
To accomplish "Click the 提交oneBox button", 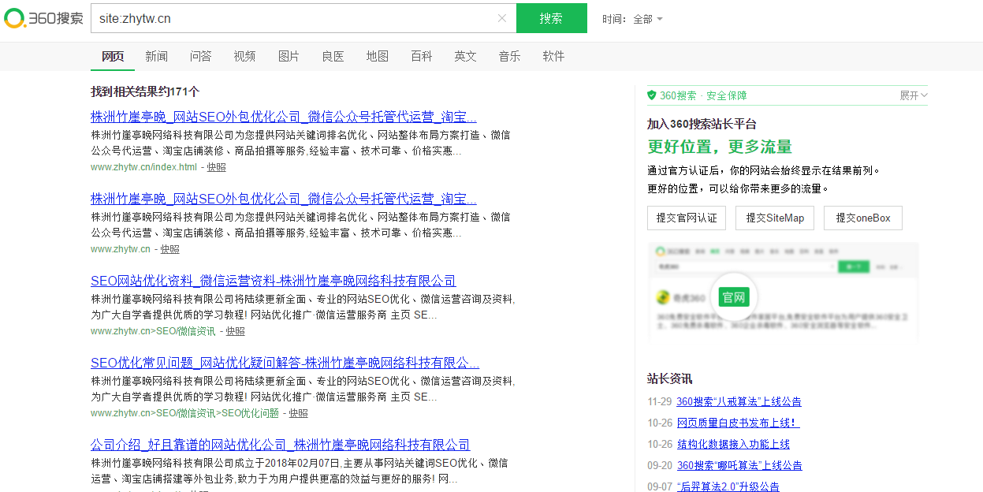I will pyautogui.click(x=863, y=218).
